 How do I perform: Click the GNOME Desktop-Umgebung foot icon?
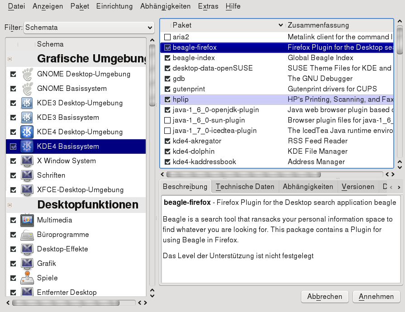(x=27, y=74)
